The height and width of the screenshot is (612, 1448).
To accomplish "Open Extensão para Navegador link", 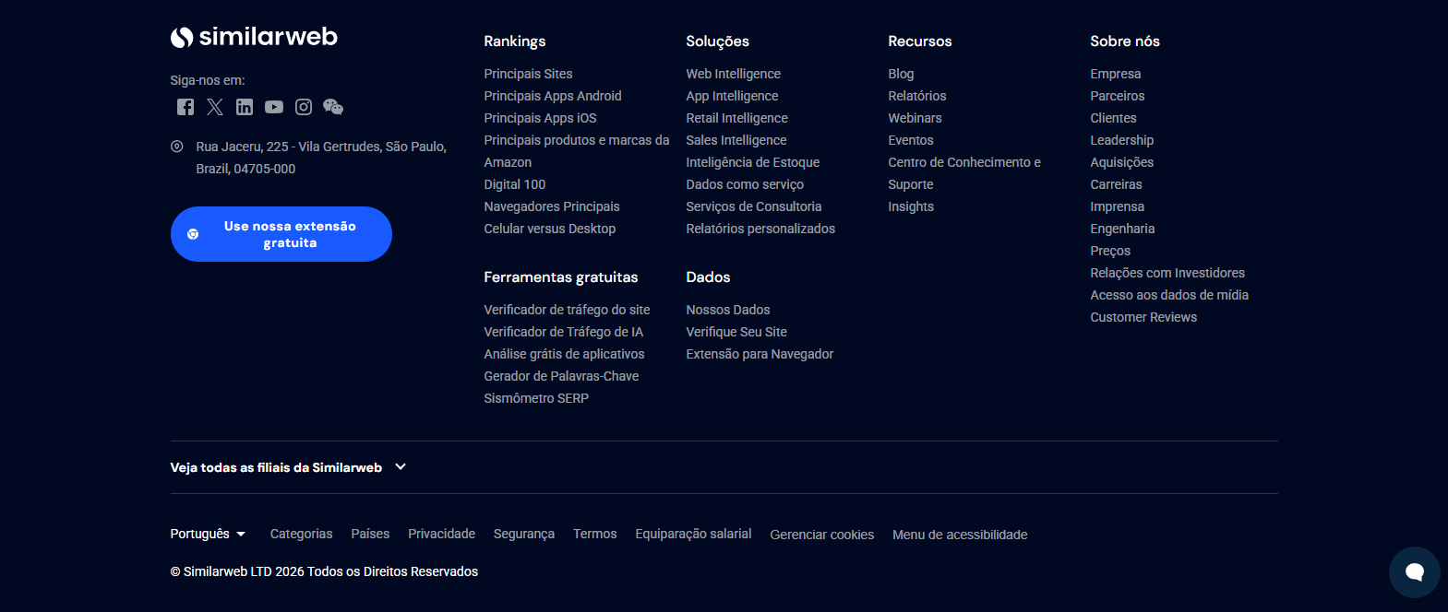I will click(x=760, y=354).
